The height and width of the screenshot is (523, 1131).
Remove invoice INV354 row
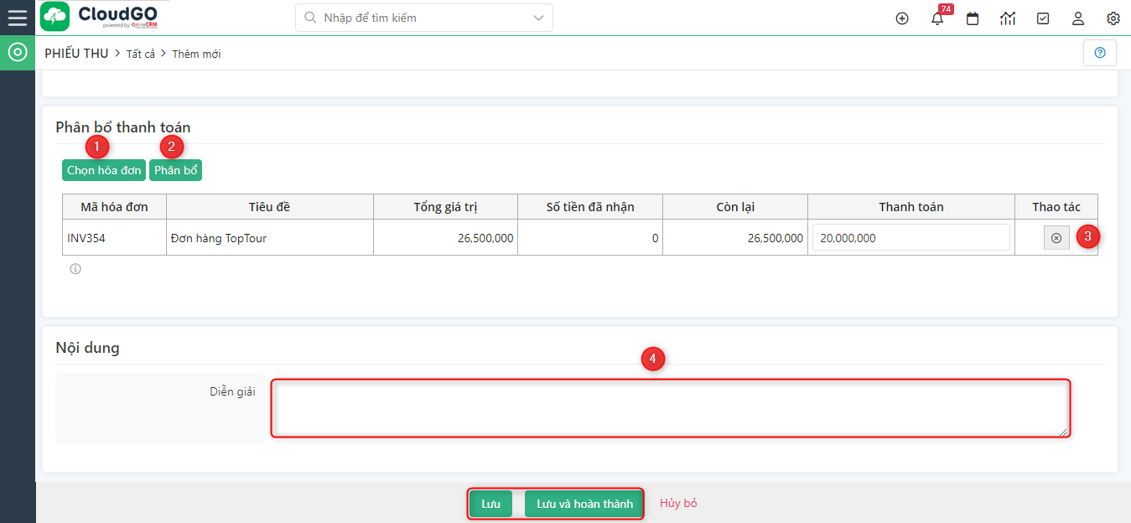[1056, 238]
